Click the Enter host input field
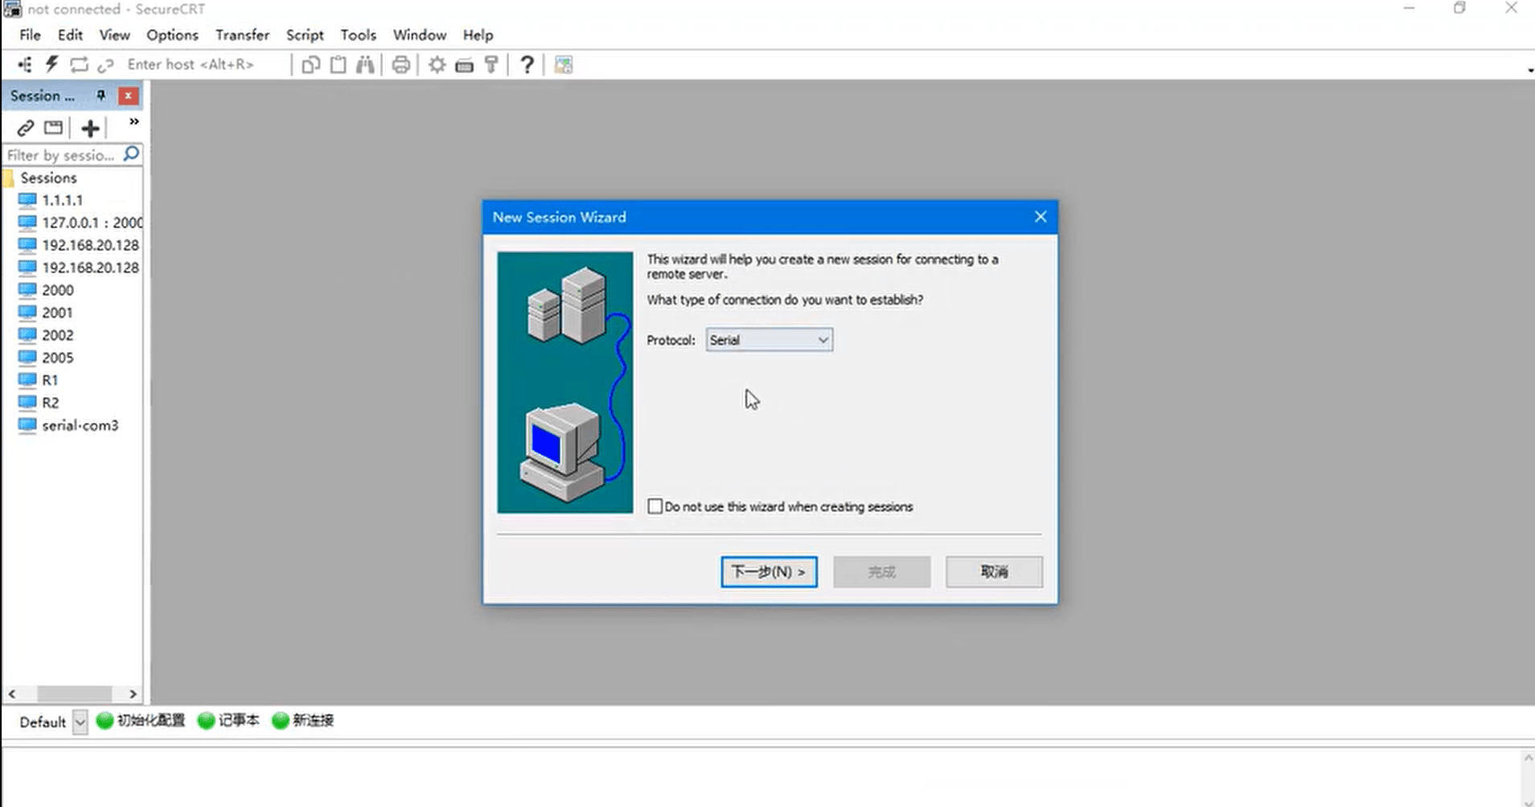 pyautogui.click(x=205, y=64)
